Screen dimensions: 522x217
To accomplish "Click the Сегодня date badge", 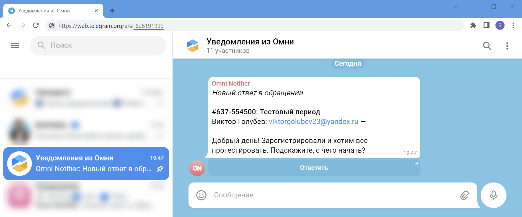I will [348, 63].
